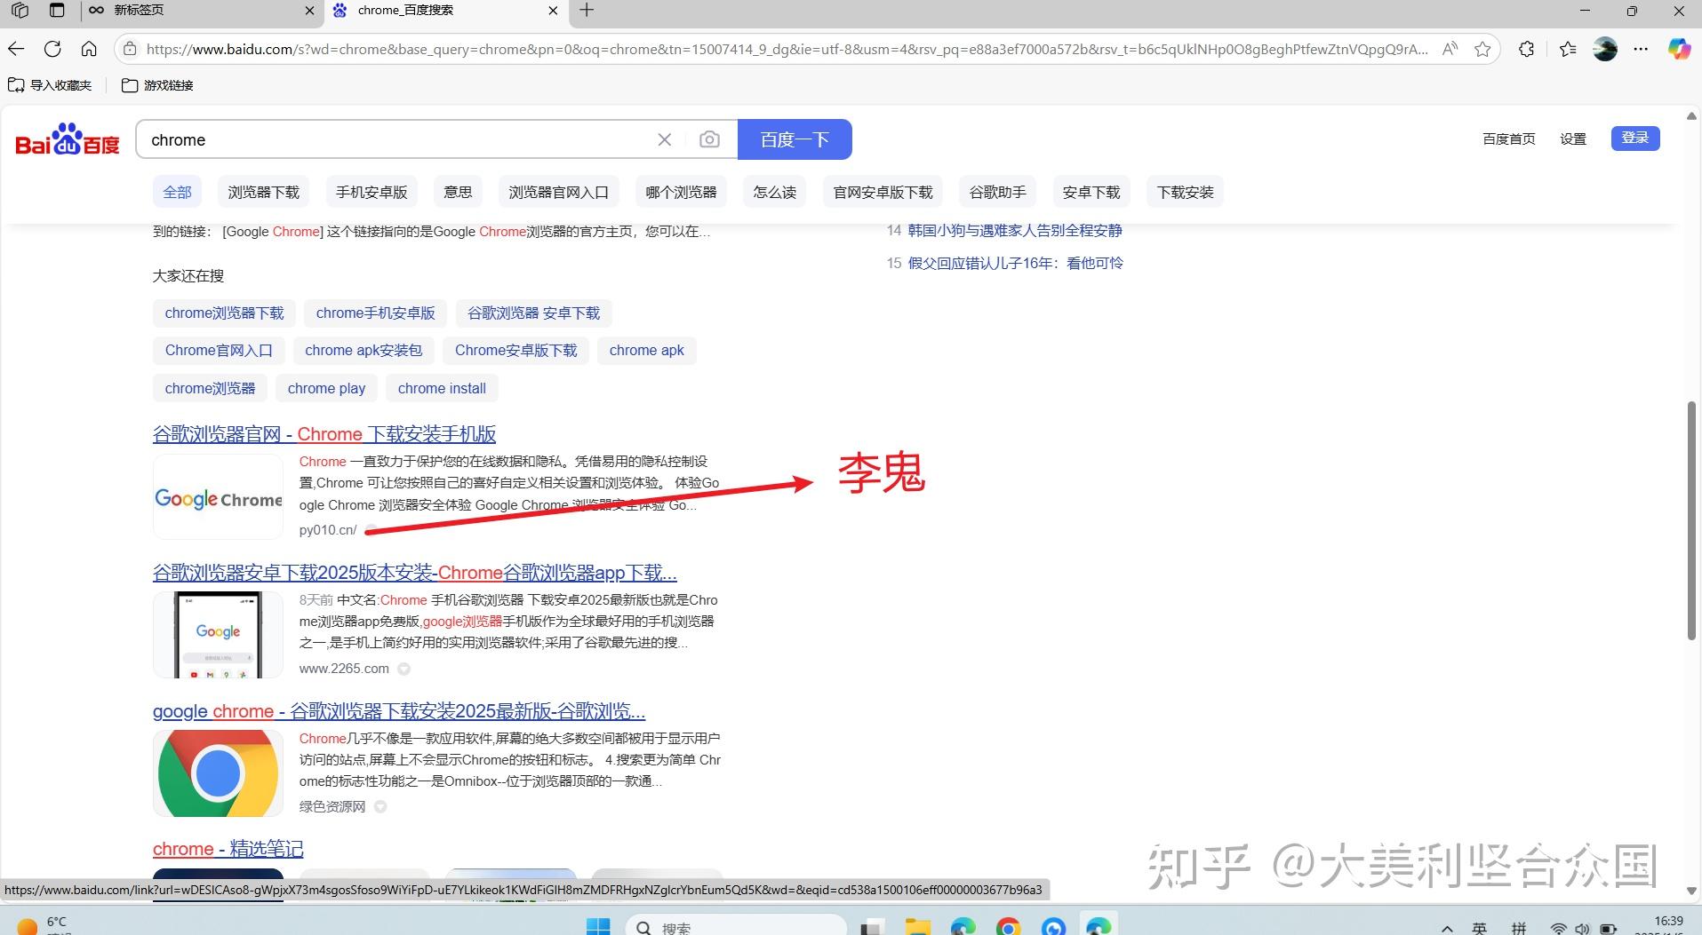Image resolution: width=1702 pixels, height=935 pixels.
Task: Open the browser extensions menu
Action: click(1527, 49)
